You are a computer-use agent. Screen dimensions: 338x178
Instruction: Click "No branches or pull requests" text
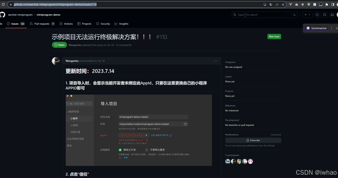pyautogui.click(x=240, y=125)
